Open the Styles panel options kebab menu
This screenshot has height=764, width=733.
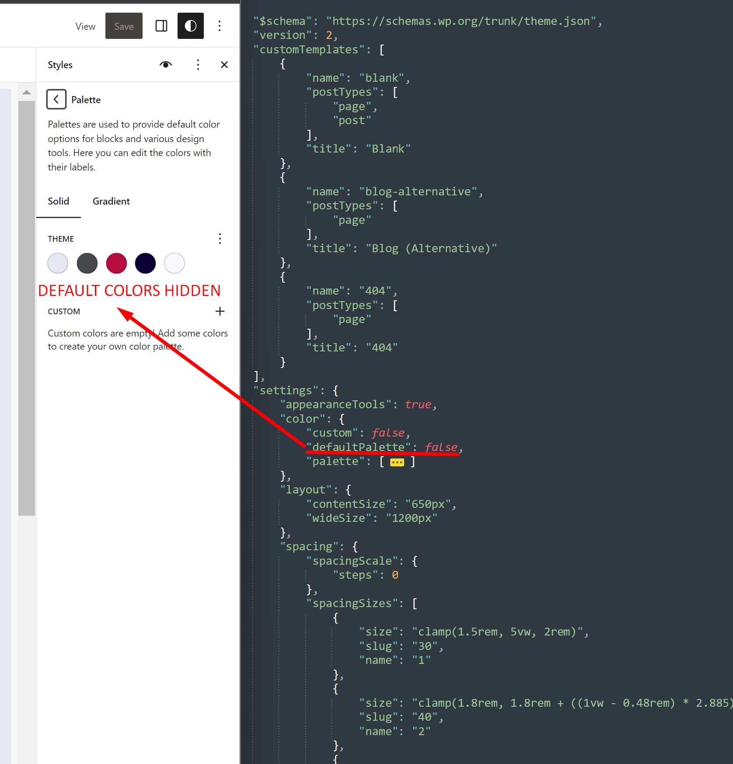[198, 64]
